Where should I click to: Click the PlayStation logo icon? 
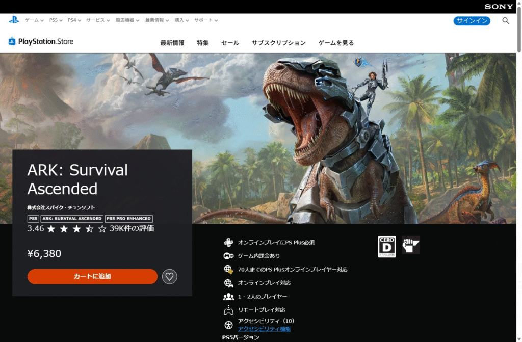[14, 20]
